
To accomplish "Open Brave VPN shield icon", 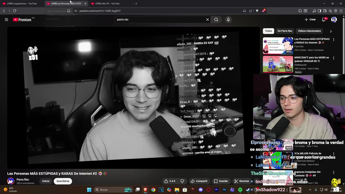I will (336, 11).
